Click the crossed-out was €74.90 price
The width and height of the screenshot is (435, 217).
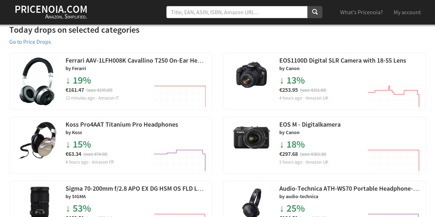tap(95, 154)
